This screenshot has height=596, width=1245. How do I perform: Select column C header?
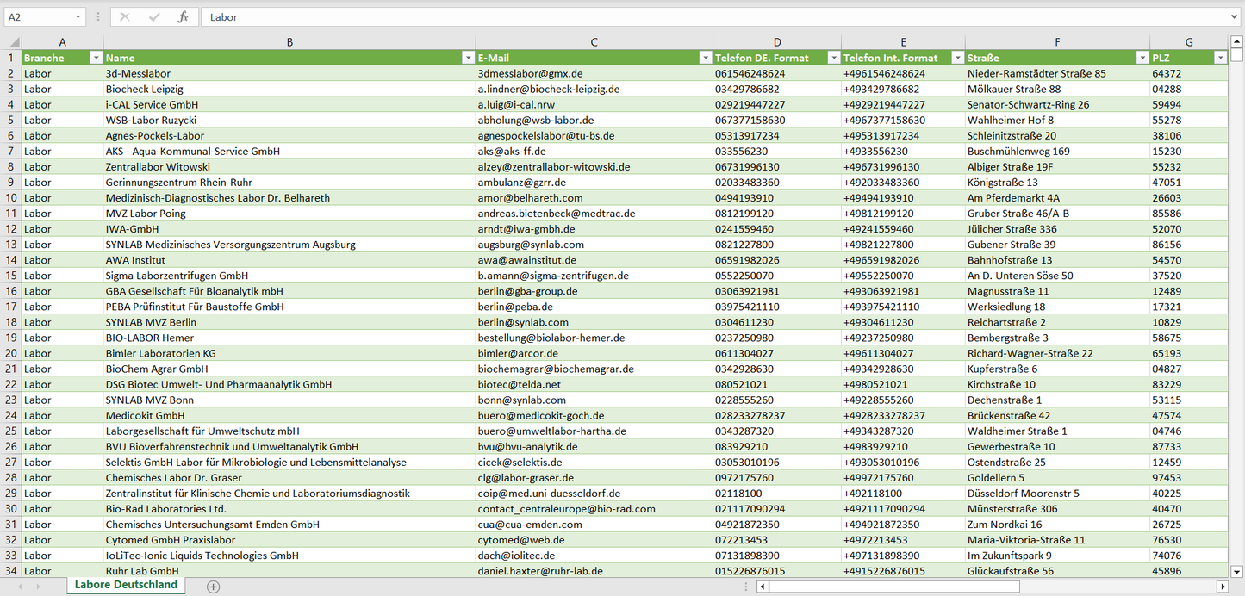click(x=594, y=42)
